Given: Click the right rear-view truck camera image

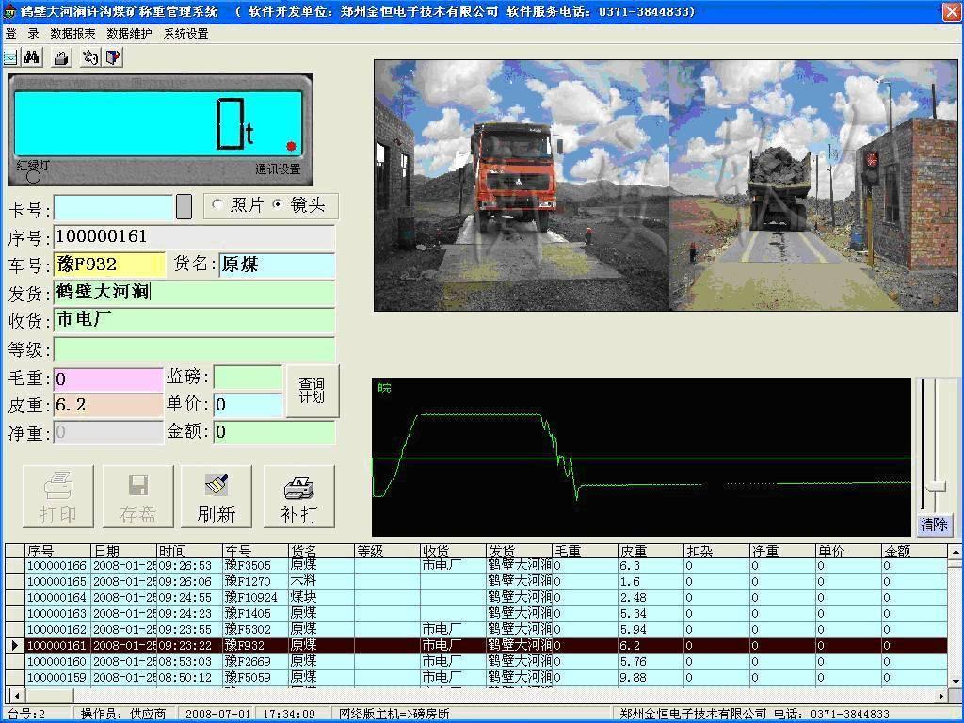Looking at the screenshot, I should pyautogui.click(x=813, y=185).
